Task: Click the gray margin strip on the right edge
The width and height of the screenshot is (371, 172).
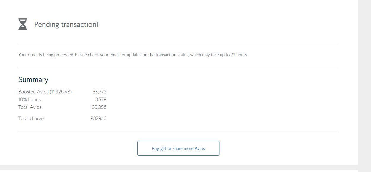Action: (x=364, y=86)
